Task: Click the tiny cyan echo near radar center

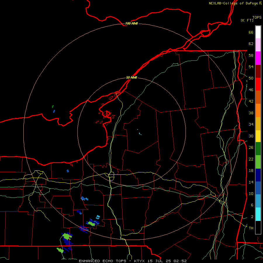Action: (x=140, y=134)
